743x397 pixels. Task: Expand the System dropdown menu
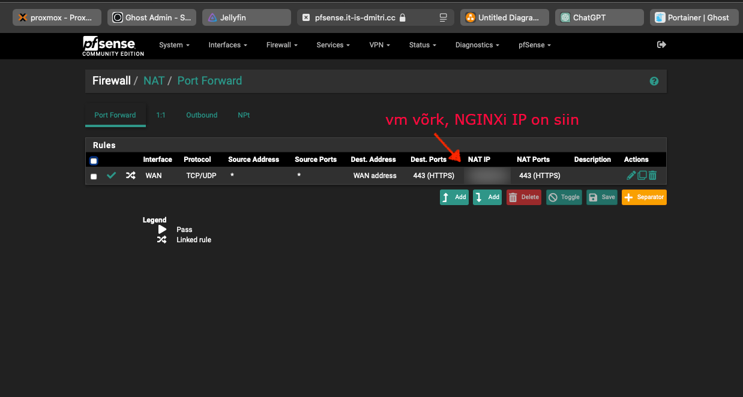(x=174, y=45)
